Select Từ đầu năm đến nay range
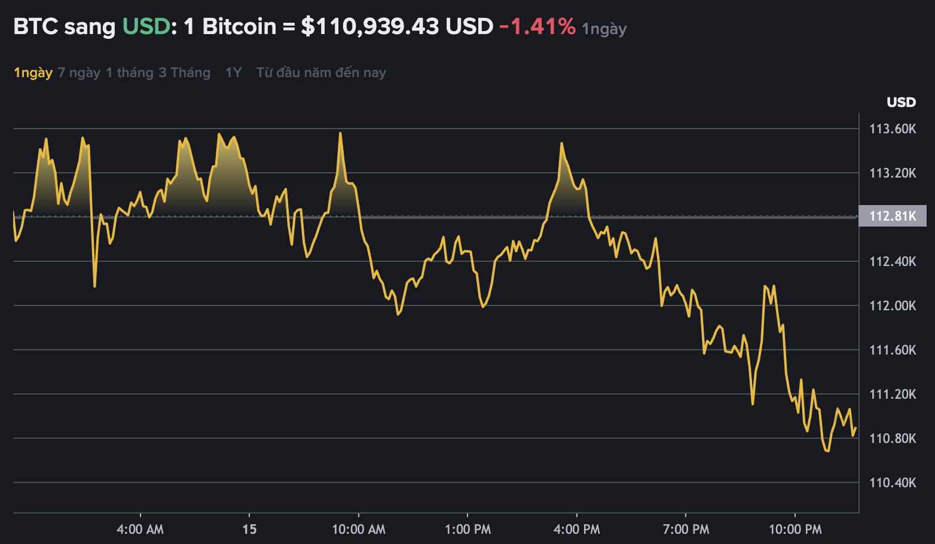 (x=321, y=73)
